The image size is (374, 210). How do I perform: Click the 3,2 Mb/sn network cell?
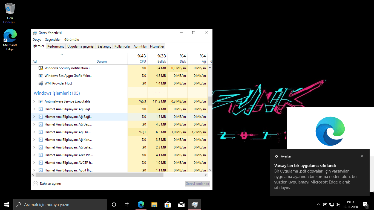point(198,132)
